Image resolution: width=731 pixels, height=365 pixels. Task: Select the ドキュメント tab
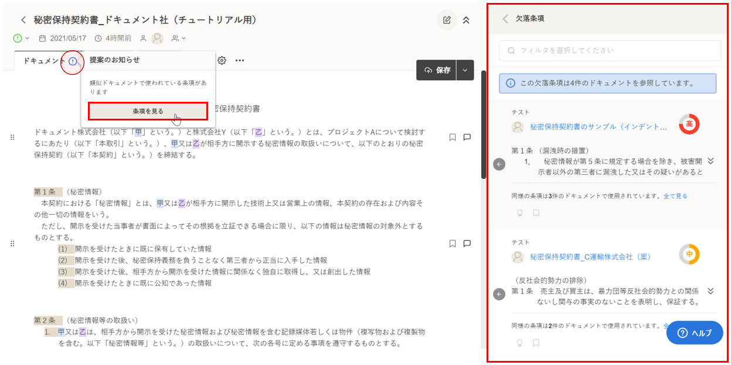[x=44, y=61]
